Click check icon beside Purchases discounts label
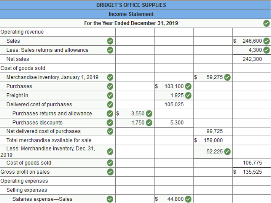 coord(110,123)
